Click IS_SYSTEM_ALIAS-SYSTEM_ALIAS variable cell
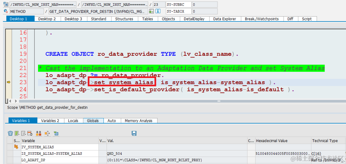Screen dimensions: 346x164 (x=60, y=153)
